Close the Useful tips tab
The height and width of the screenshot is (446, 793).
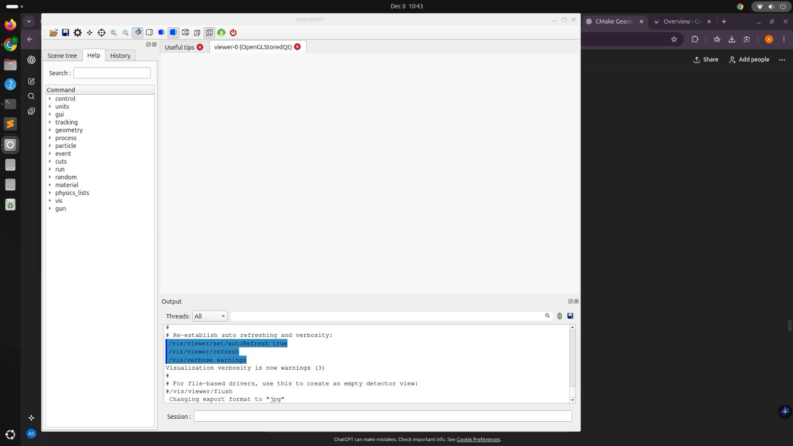200,47
